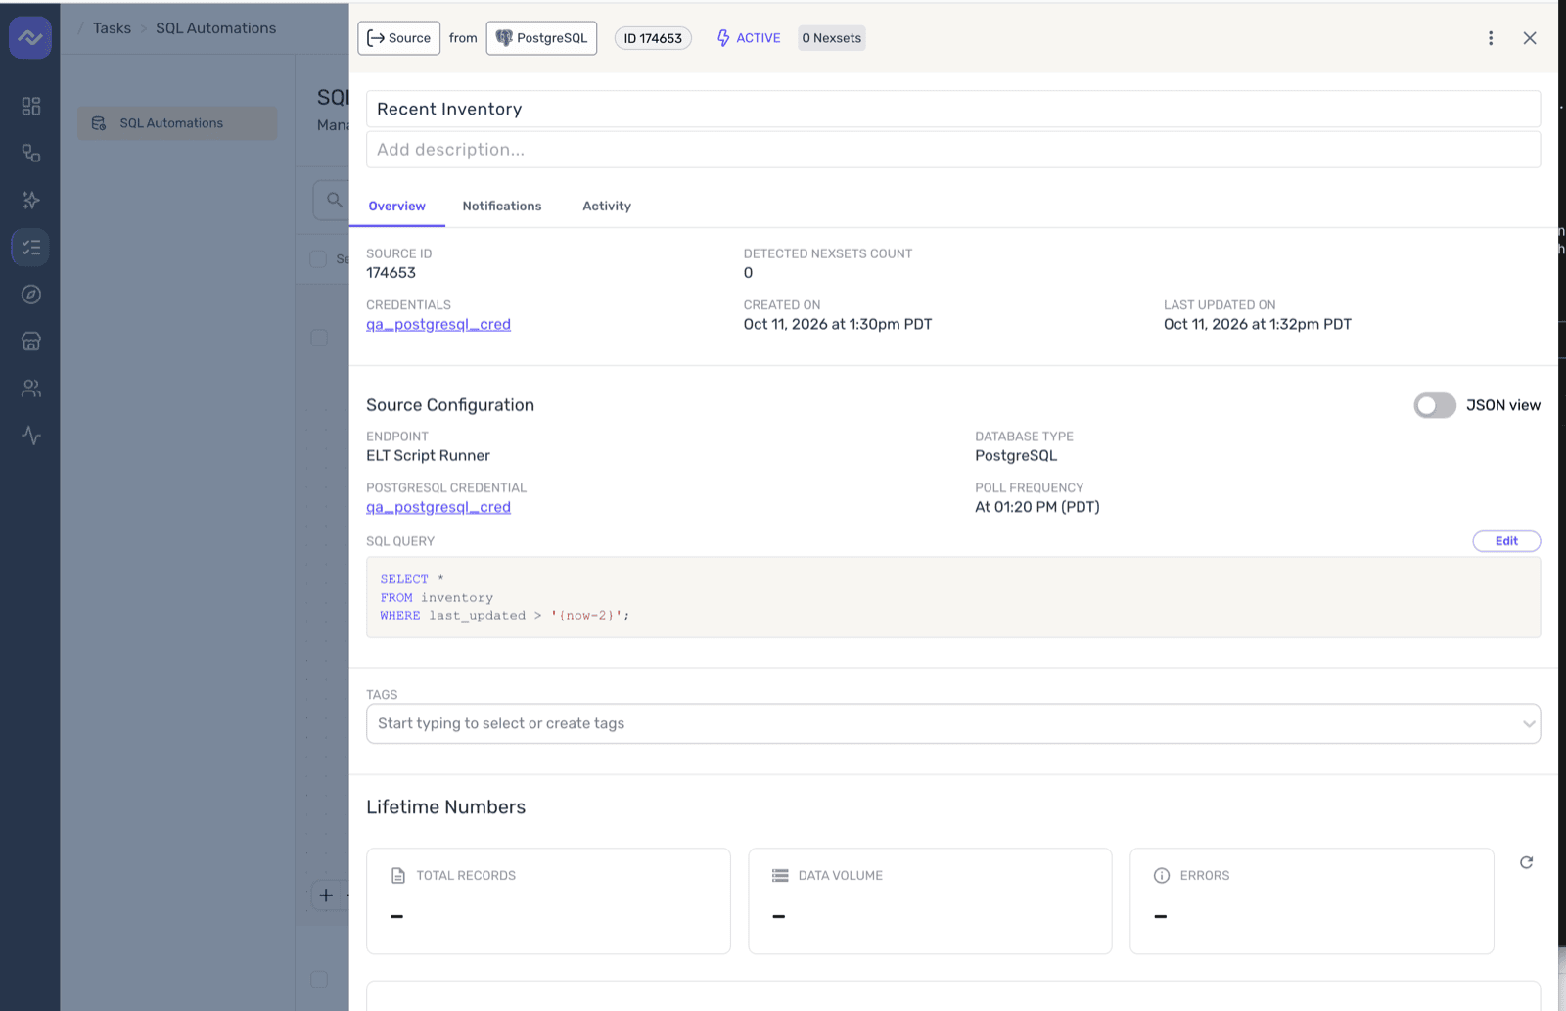Click Edit for the SQL query
Viewport: 1566px width, 1011px height.
[1506, 541]
